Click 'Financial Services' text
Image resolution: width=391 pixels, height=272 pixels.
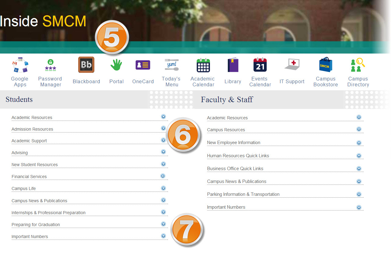point(29,177)
